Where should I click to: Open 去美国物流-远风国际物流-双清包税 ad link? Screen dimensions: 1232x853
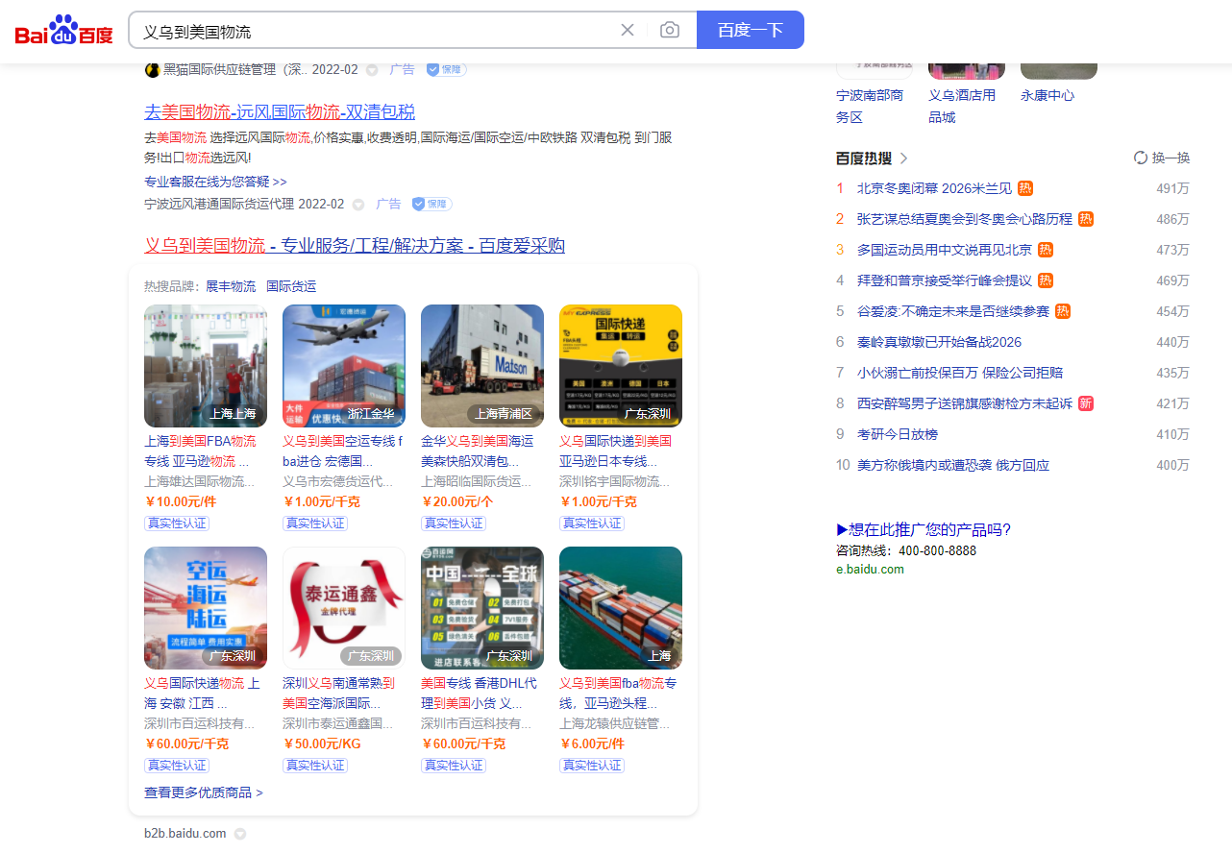click(280, 111)
